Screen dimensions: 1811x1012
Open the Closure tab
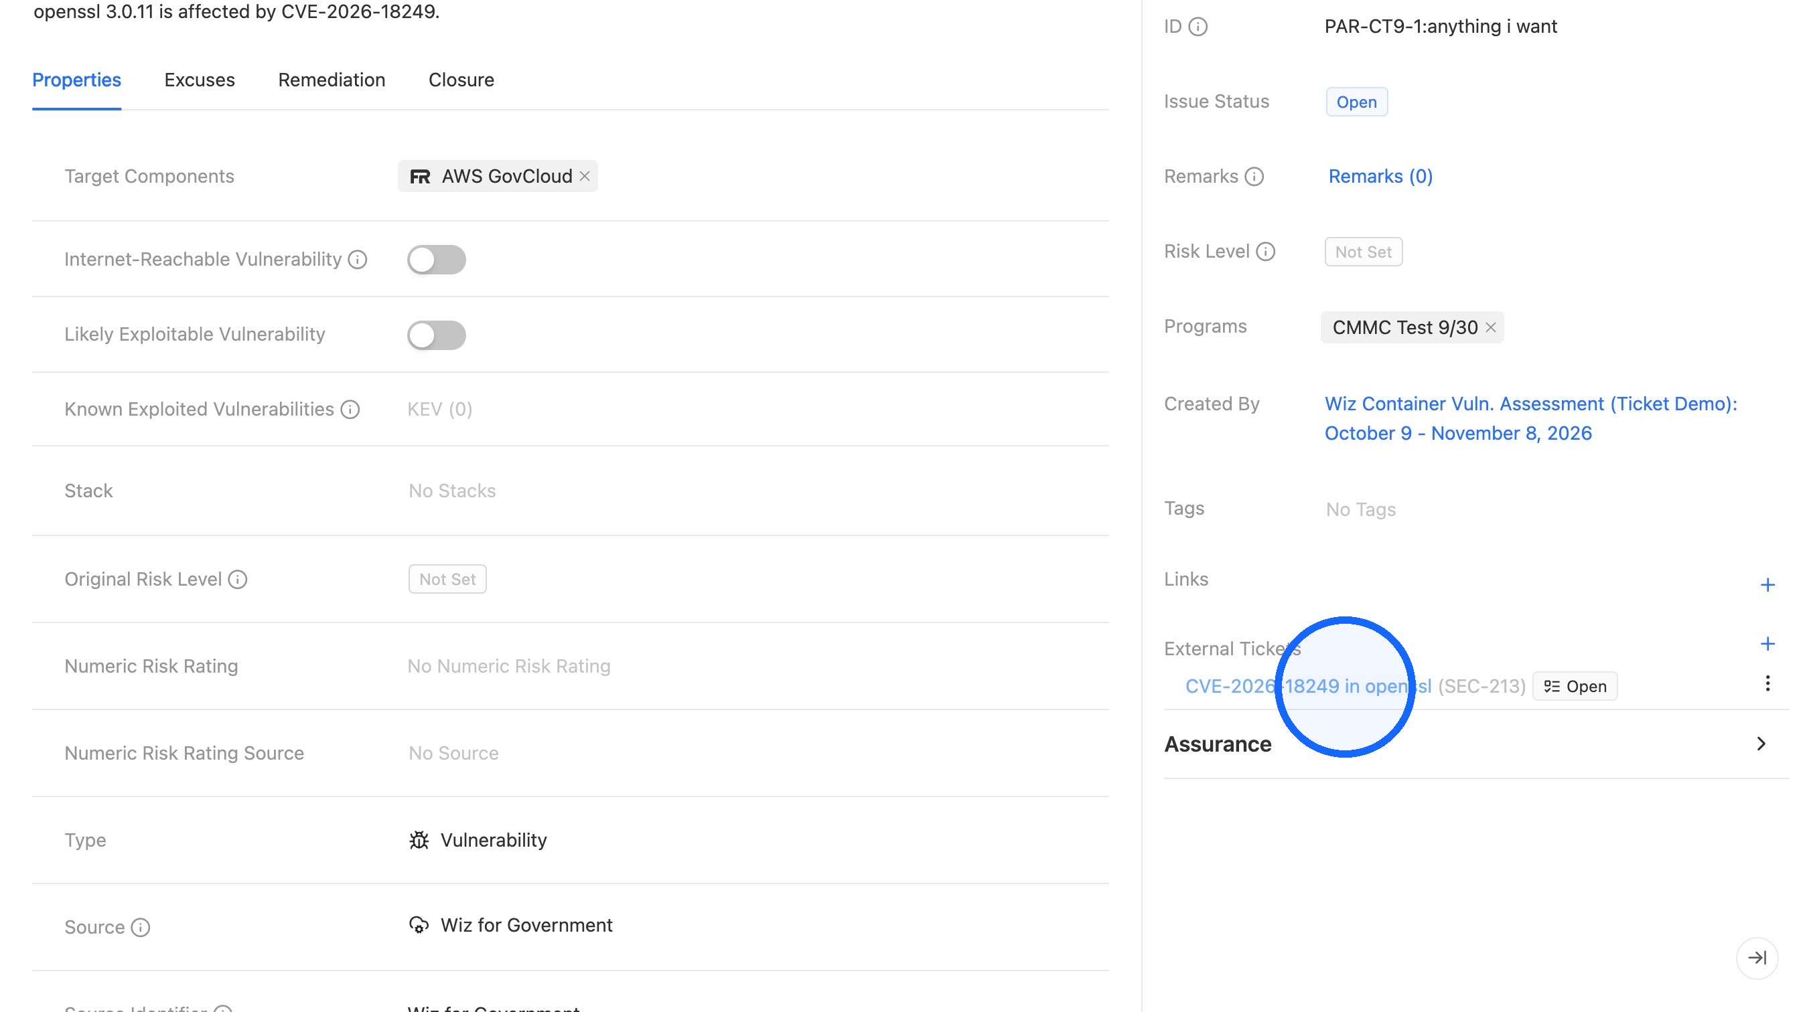[x=461, y=80]
